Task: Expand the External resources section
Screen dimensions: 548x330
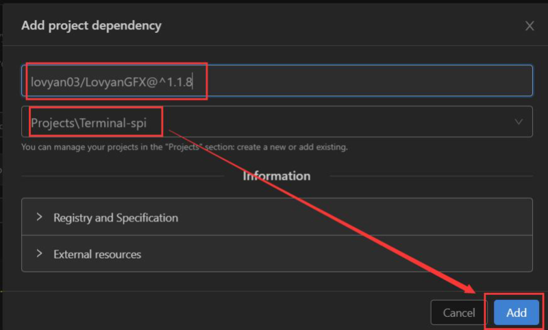Action: [277, 254]
